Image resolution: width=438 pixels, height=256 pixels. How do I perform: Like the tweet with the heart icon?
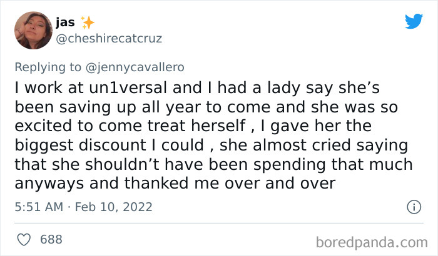pos(24,239)
